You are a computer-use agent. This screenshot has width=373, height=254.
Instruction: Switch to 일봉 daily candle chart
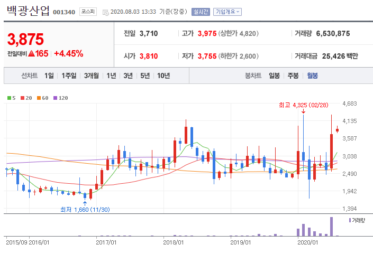pos(274,76)
